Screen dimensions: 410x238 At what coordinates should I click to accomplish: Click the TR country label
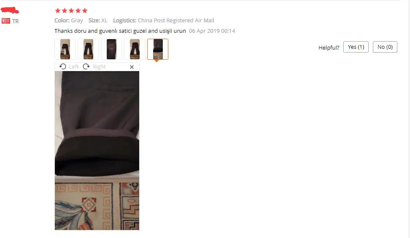(16, 21)
